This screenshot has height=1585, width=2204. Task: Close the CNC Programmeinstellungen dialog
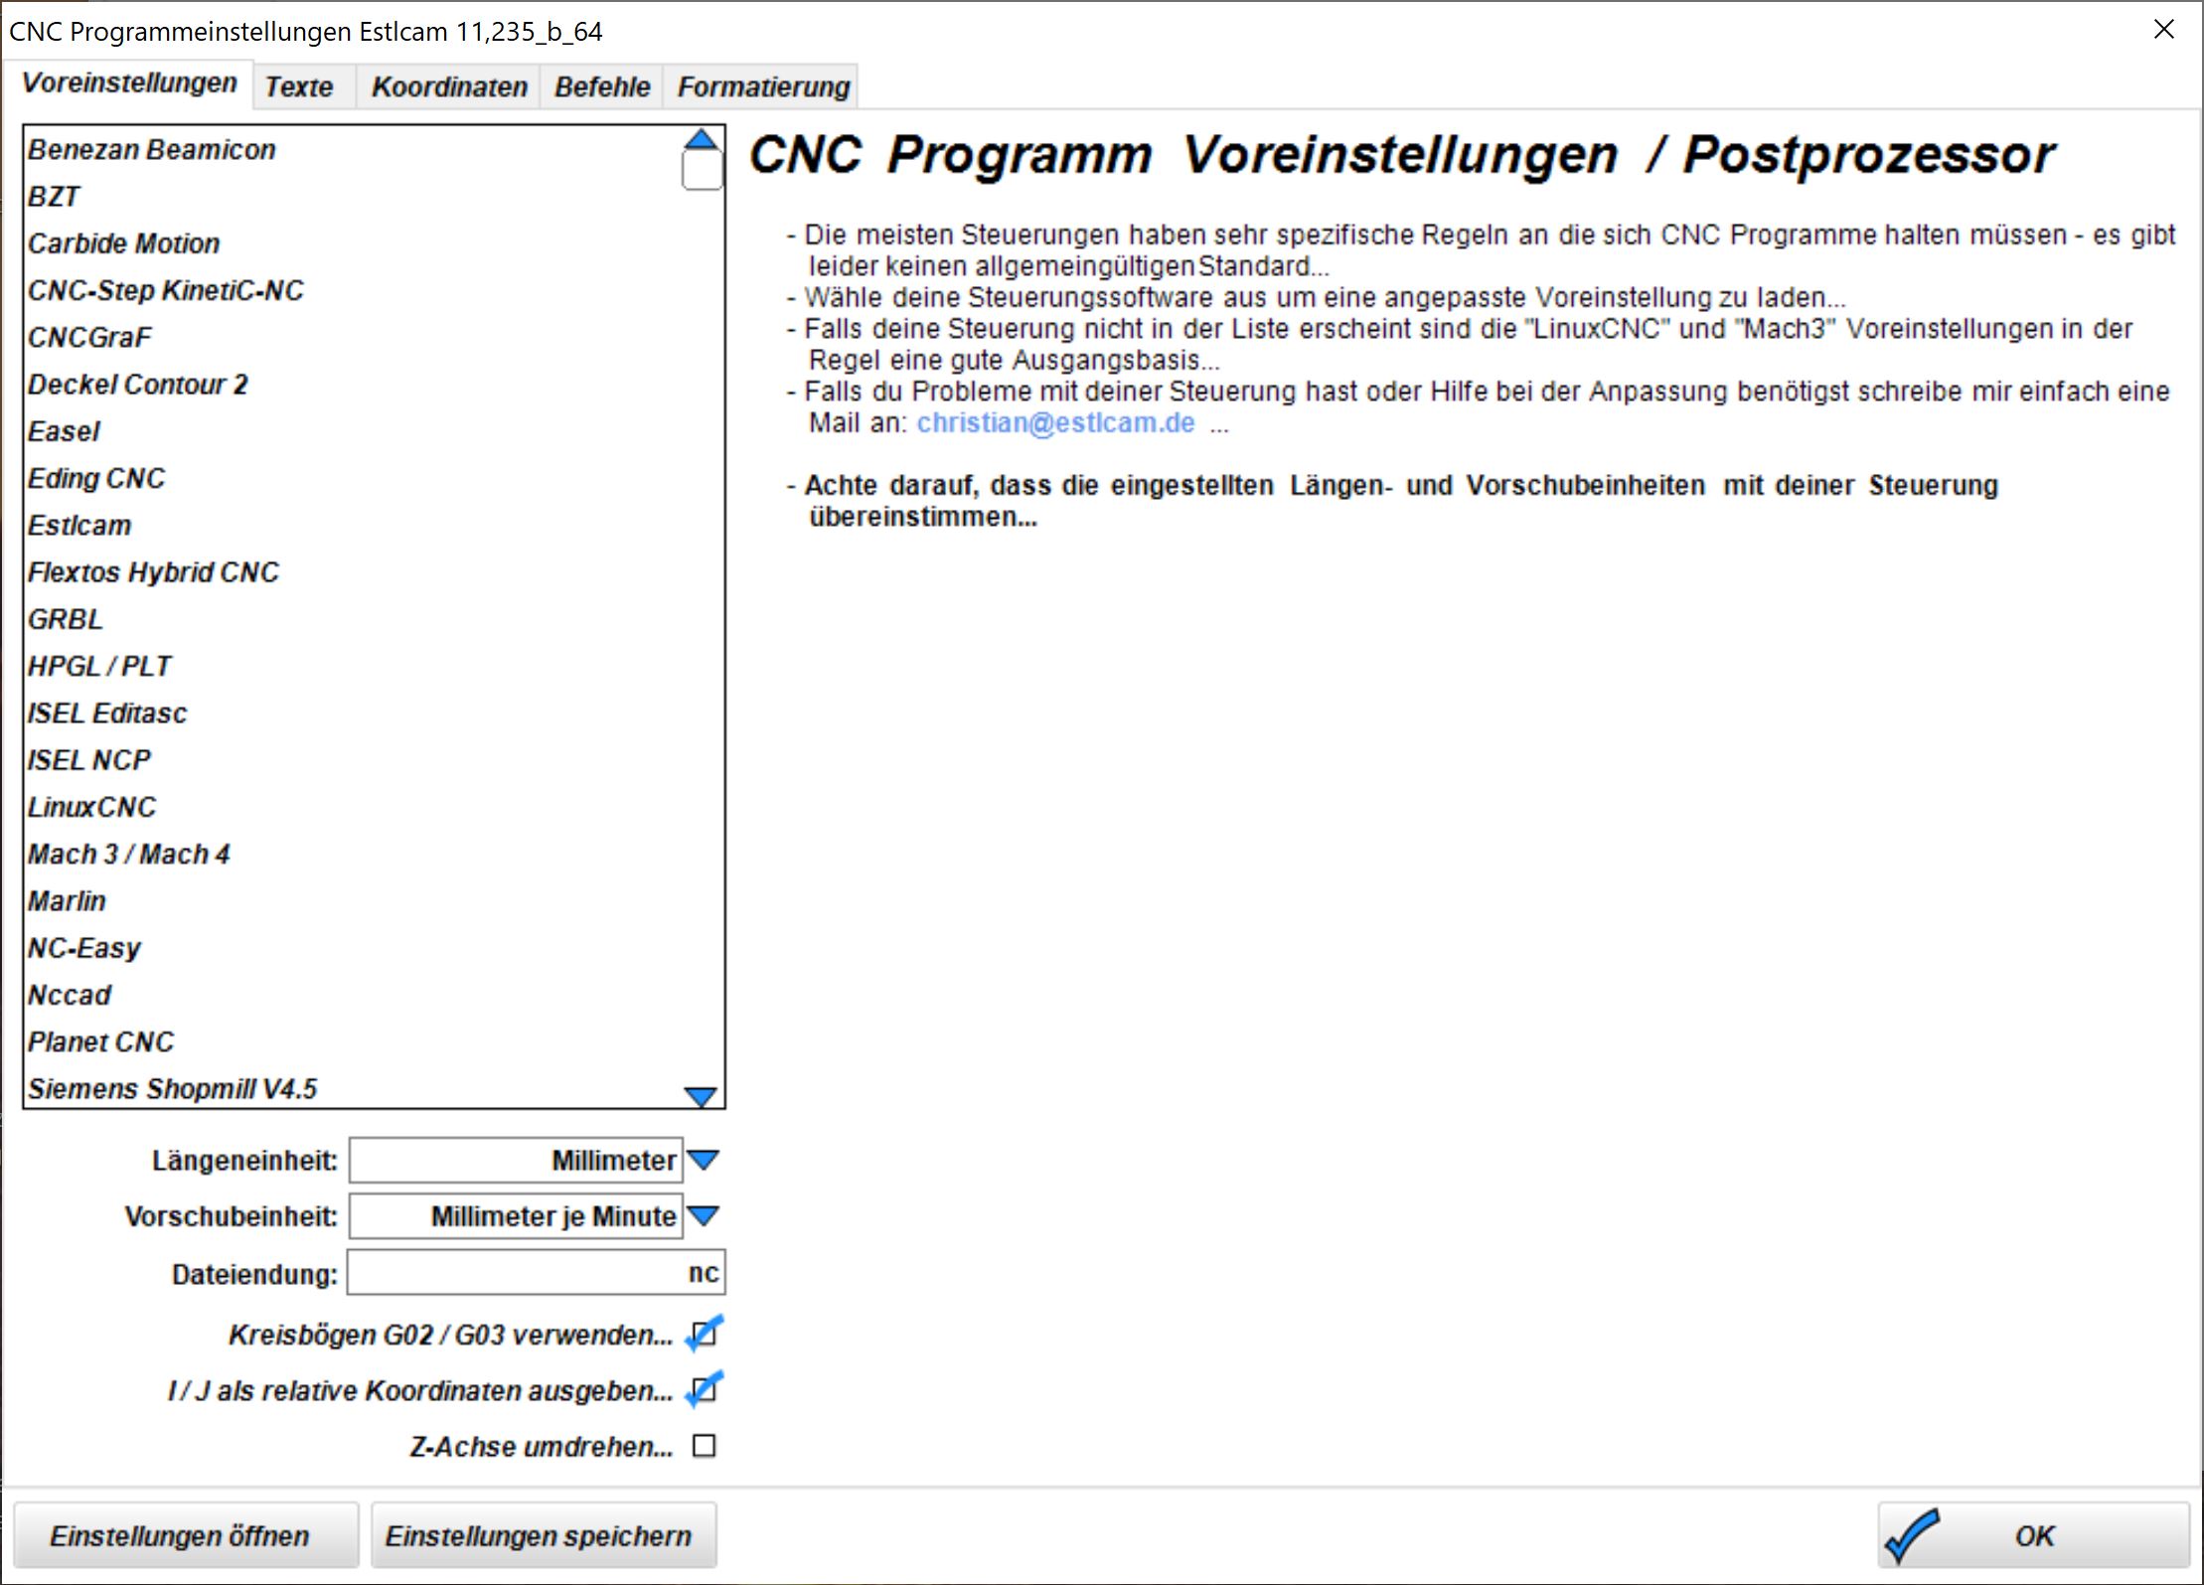tap(2164, 30)
